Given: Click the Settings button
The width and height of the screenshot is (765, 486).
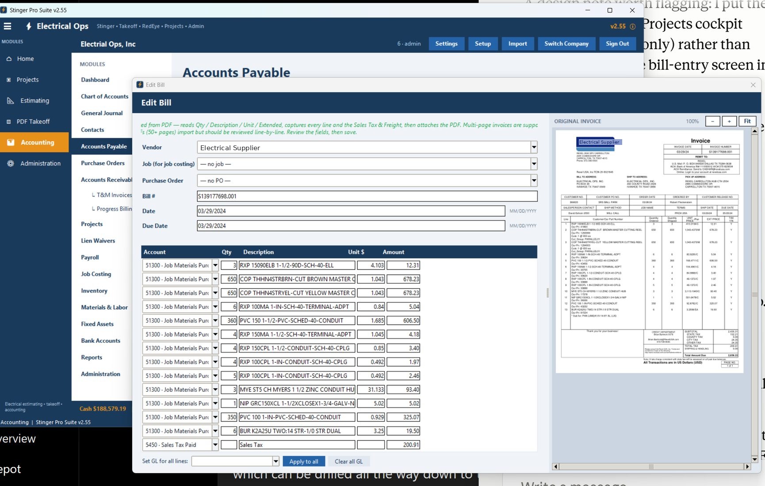Looking at the screenshot, I should tap(446, 44).
